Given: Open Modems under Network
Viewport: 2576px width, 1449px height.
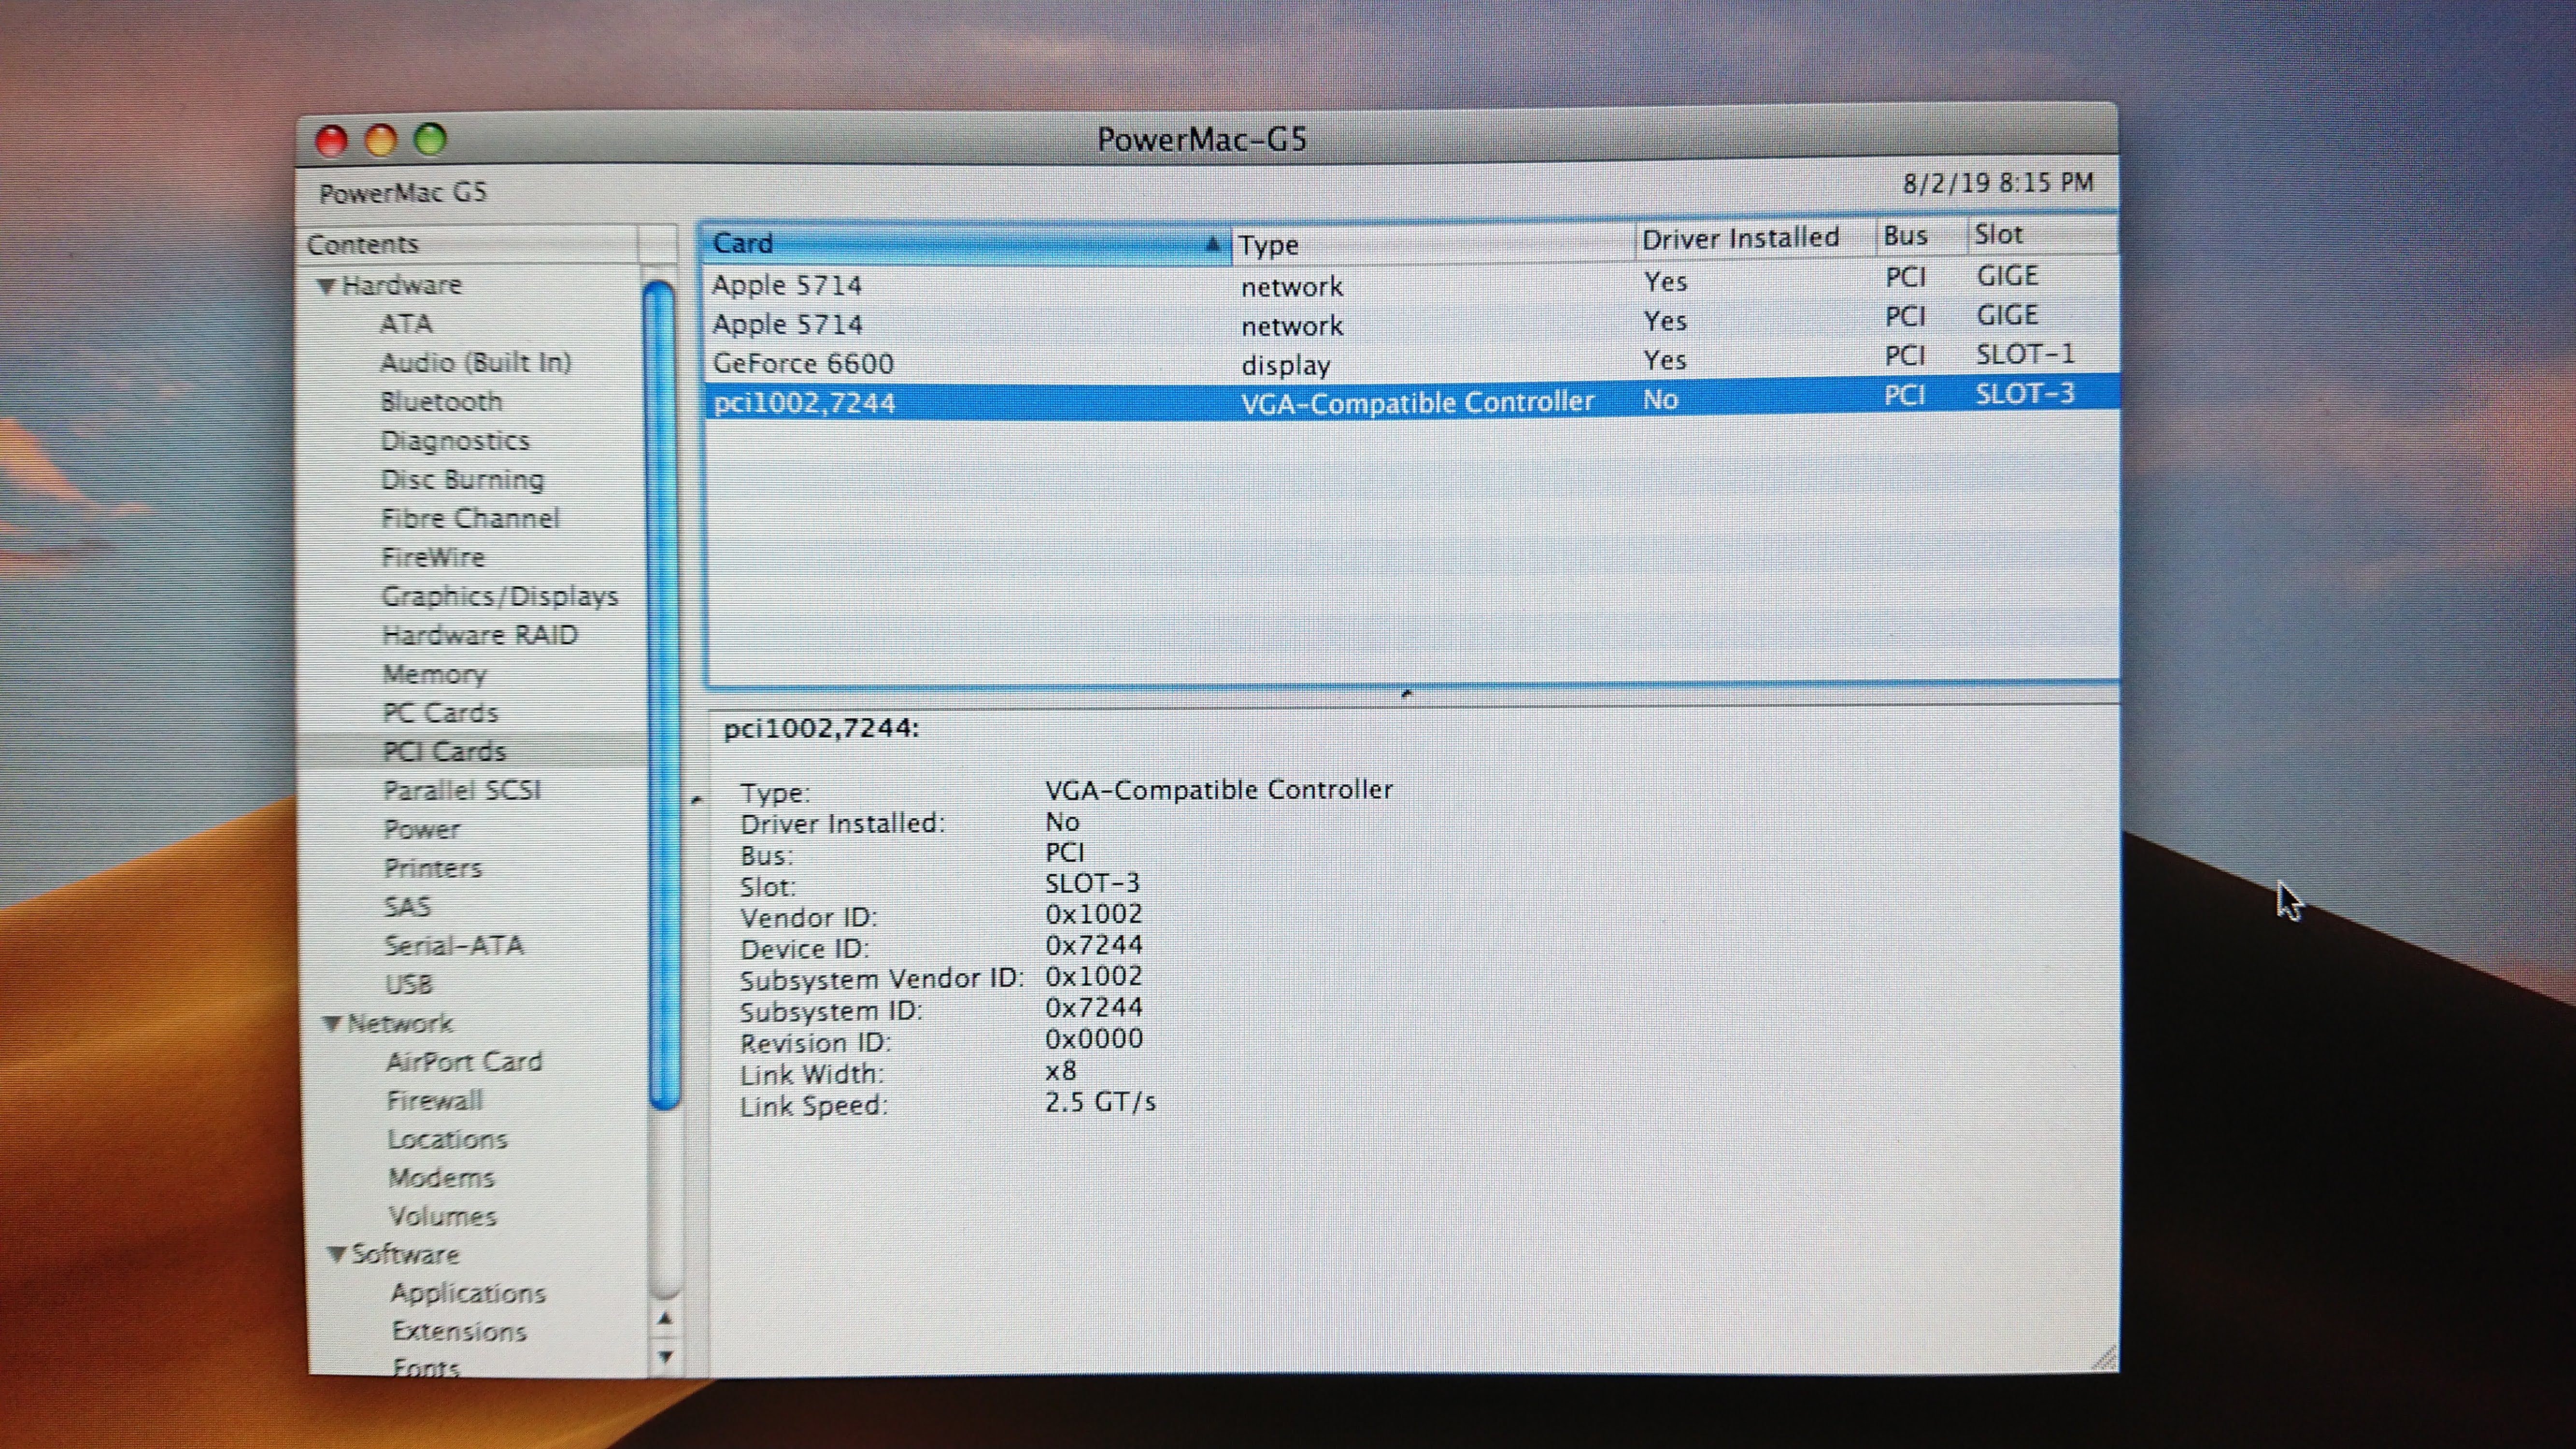Looking at the screenshot, I should tap(441, 1178).
